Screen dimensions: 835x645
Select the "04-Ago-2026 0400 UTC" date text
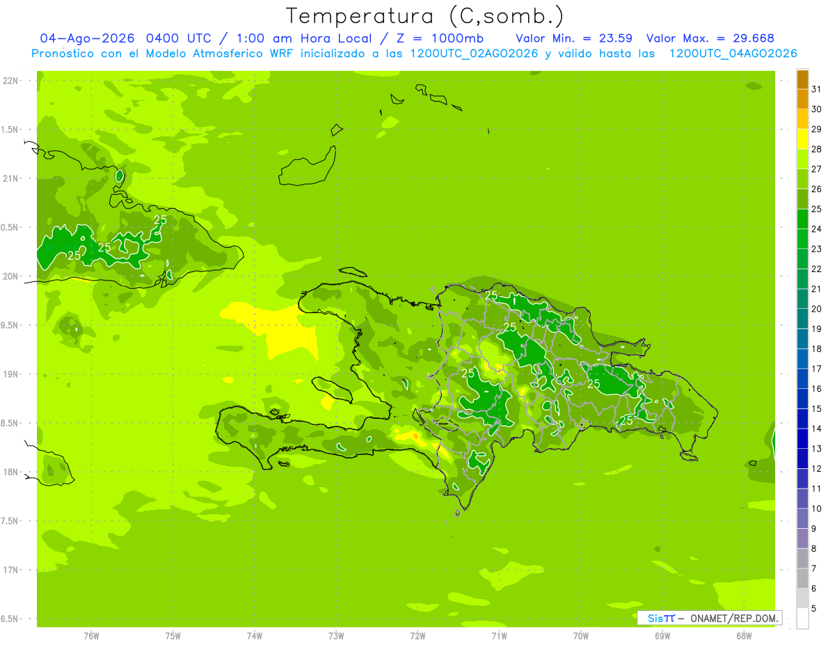pos(128,38)
